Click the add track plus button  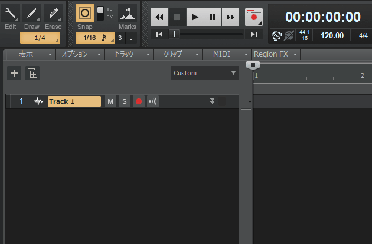[14, 73]
